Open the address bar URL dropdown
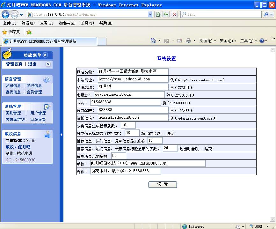 (x=150, y=14)
